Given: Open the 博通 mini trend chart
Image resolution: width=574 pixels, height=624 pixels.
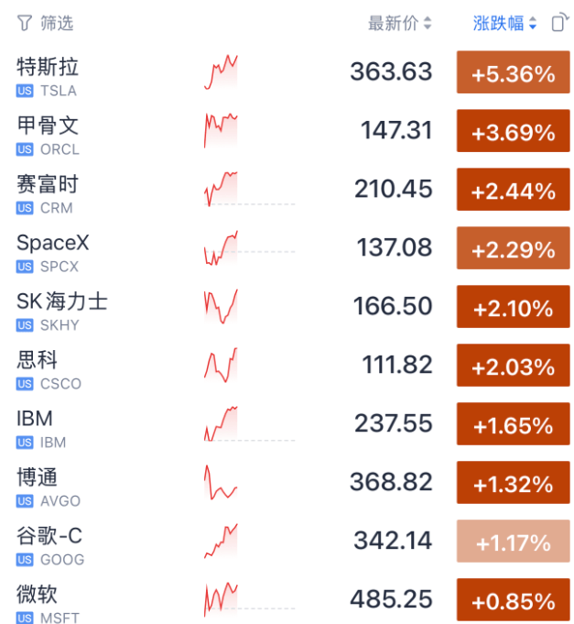Looking at the screenshot, I should coord(221,482).
